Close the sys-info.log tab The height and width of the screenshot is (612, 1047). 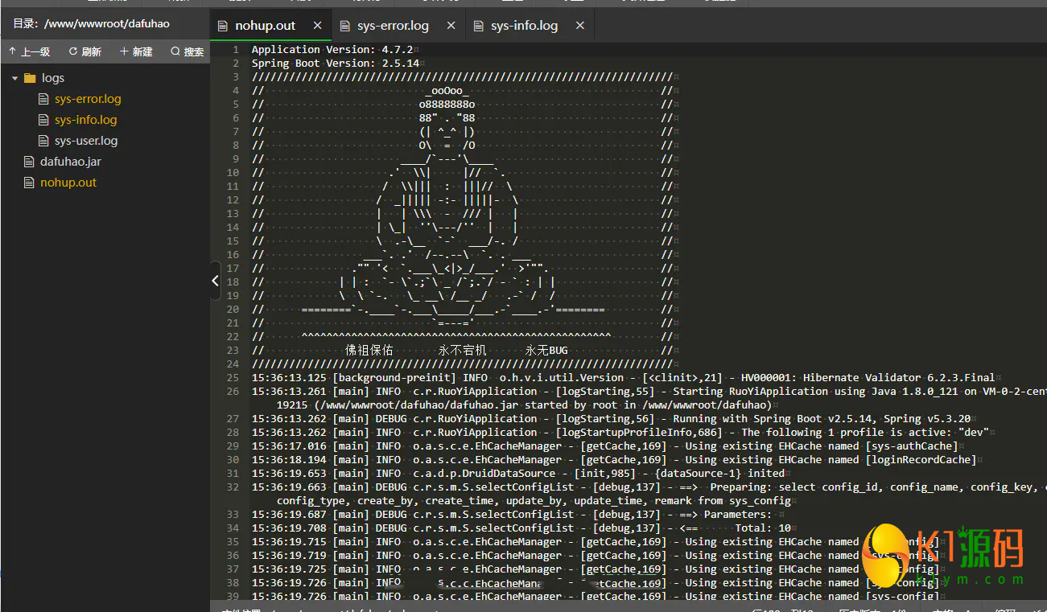pyautogui.click(x=579, y=26)
